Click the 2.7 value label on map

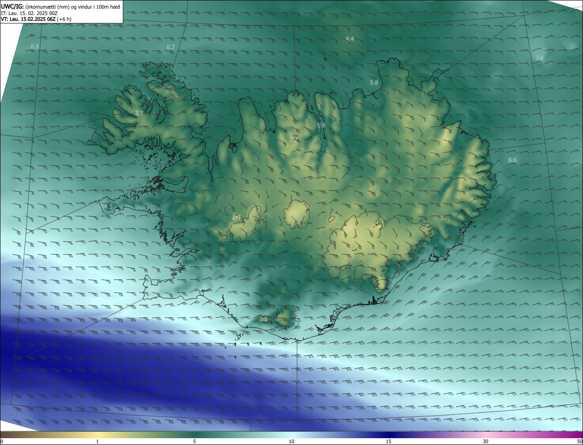[x=294, y=139]
